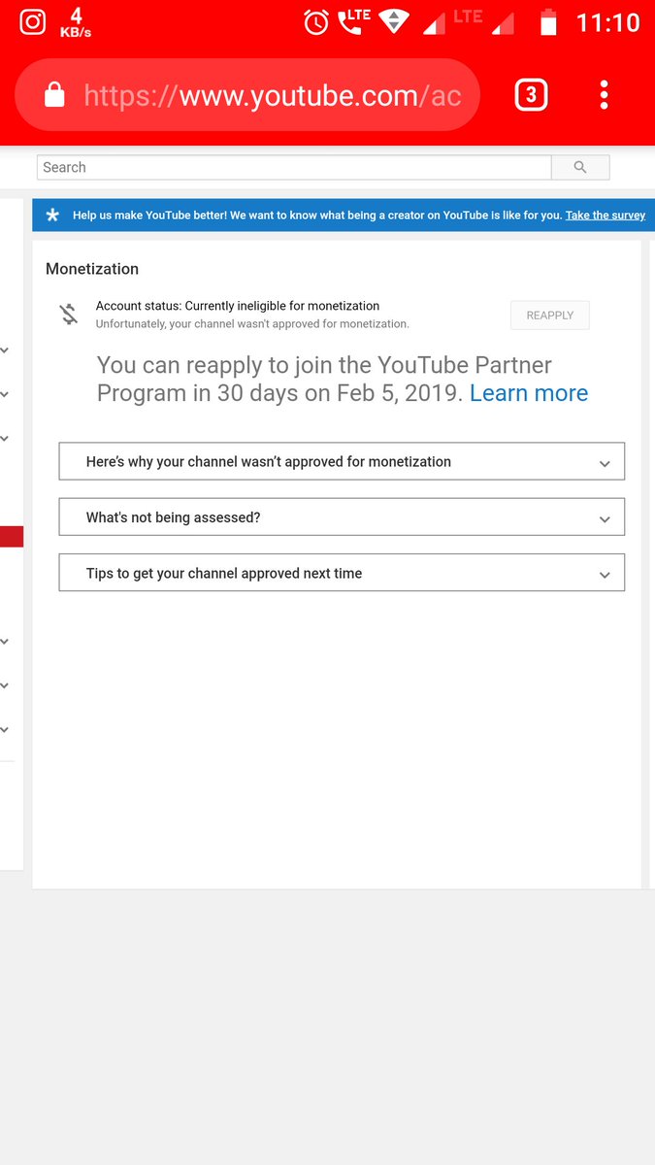Select the red highlighted sidebar item

click(x=12, y=536)
